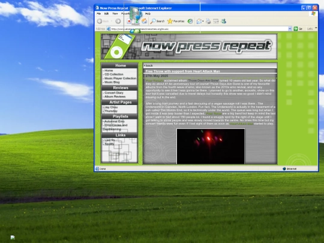The width and height of the screenshot is (324, 243).
Task: Open the History clock icon
Action: click(190, 21)
